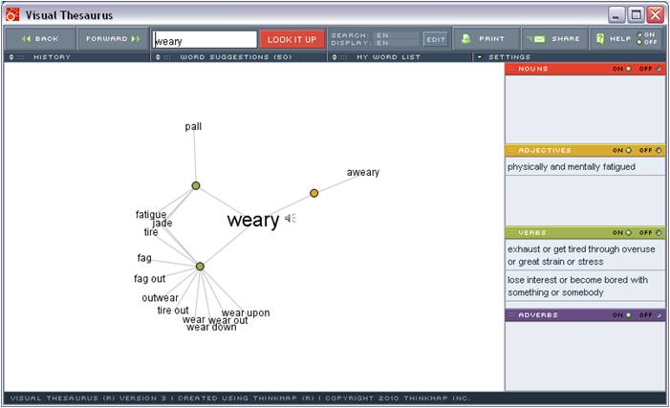This screenshot has height=408, width=670.
Task: Click the Print toolbar icon
Action: coord(466,39)
